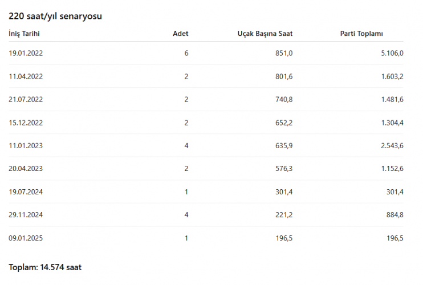Click the Toplam: 14.574 saat summary

(x=45, y=267)
